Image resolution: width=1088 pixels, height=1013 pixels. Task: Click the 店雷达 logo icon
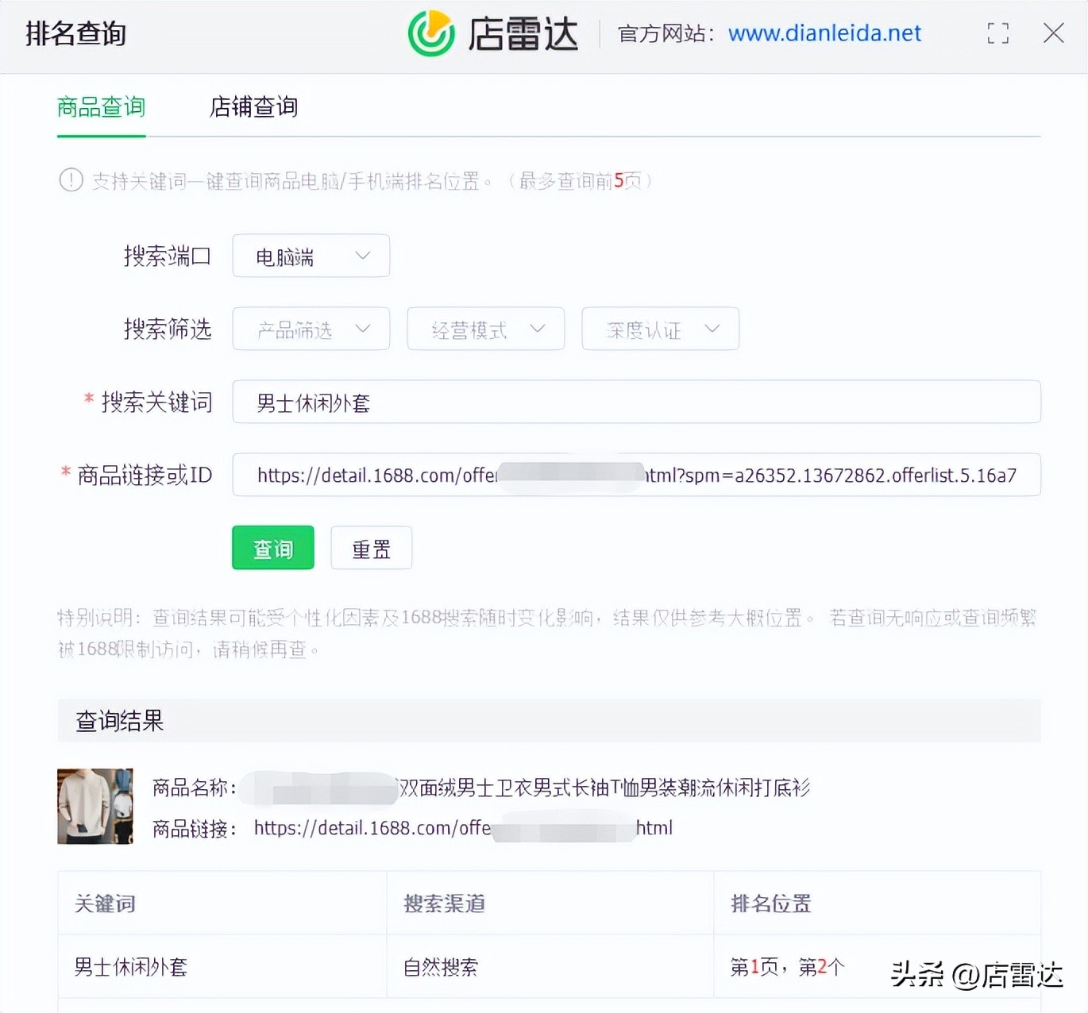pyautogui.click(x=431, y=33)
